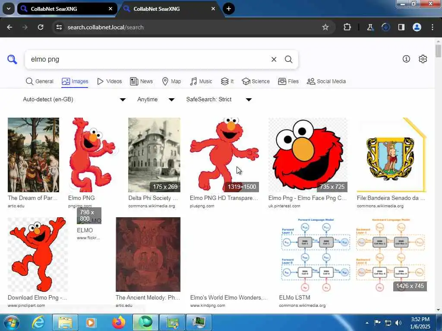Expand the SafeSearch: Strict dropdown
The width and height of the screenshot is (442, 331).
point(219,100)
